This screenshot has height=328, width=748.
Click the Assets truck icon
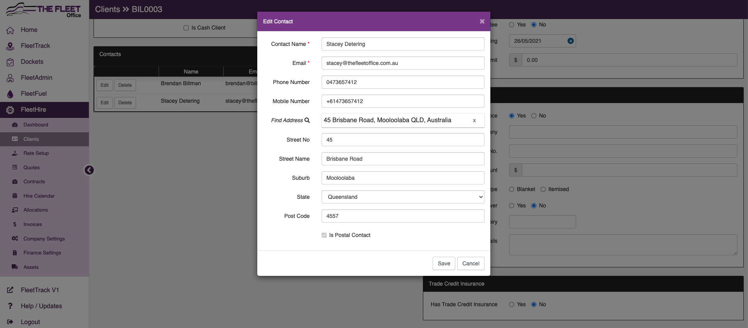click(x=15, y=267)
